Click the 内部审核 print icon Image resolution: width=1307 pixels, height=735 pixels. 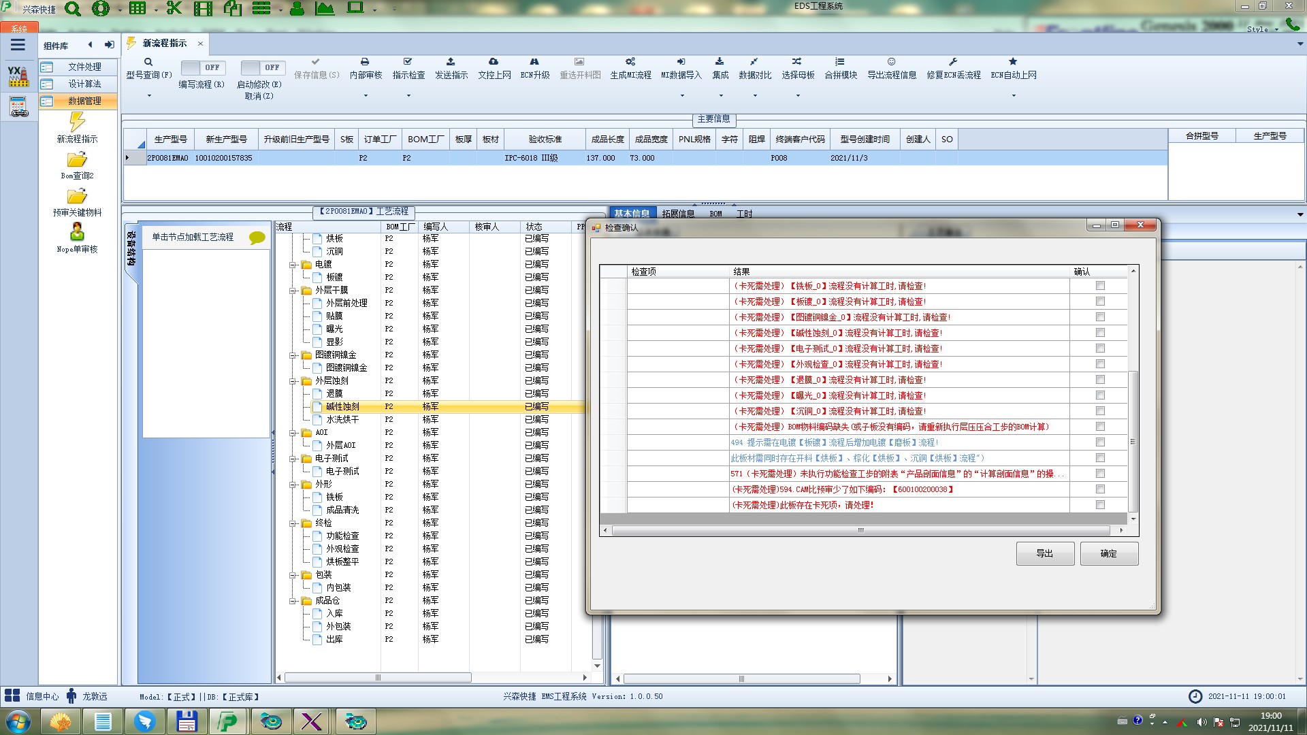(x=365, y=62)
